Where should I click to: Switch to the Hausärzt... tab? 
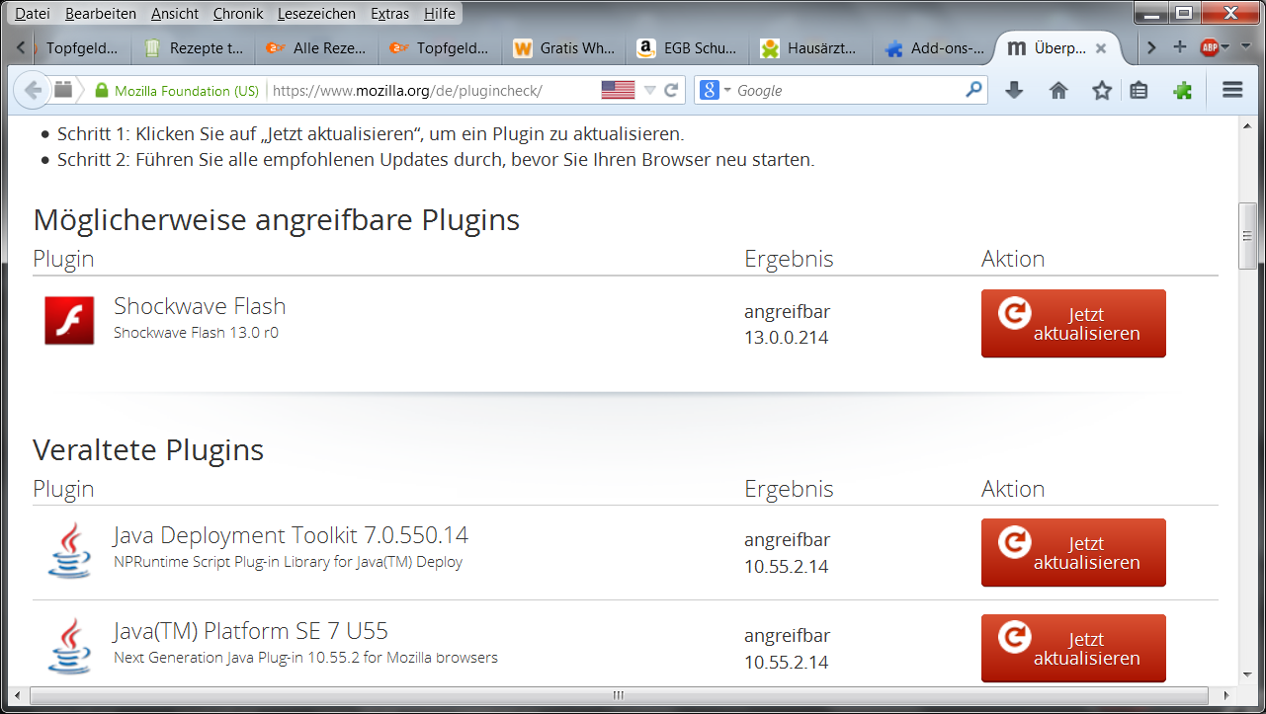click(x=811, y=47)
